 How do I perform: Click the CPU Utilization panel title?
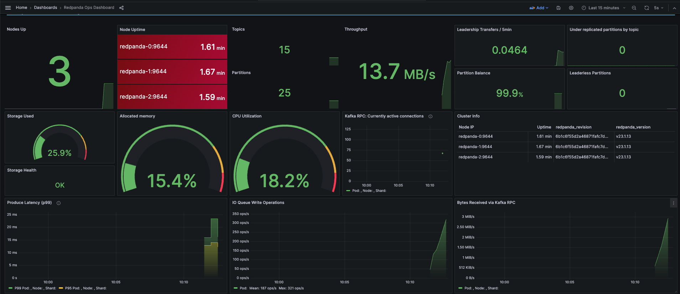tap(247, 116)
